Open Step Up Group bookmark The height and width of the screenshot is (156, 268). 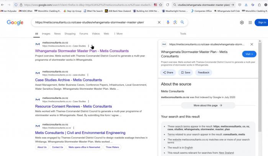[72, 11]
